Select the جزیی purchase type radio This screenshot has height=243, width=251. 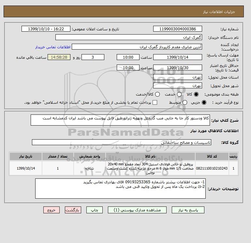pos(204,102)
